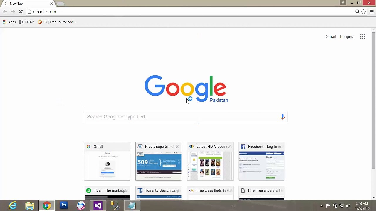376x211 pixels.
Task: Launch Internet Explorer from the taskbar
Action: [13, 206]
